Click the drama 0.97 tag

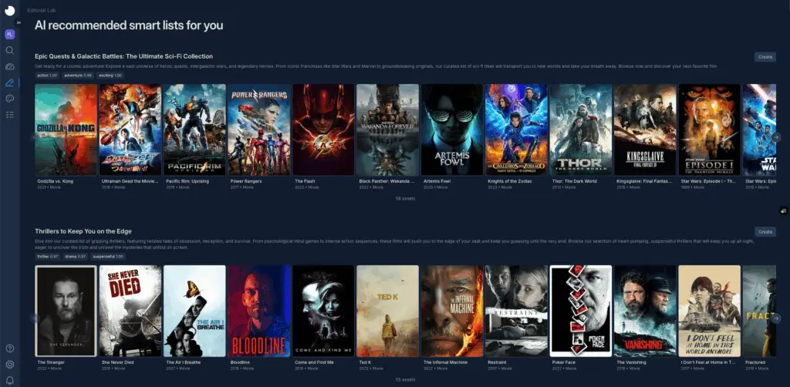(x=76, y=257)
